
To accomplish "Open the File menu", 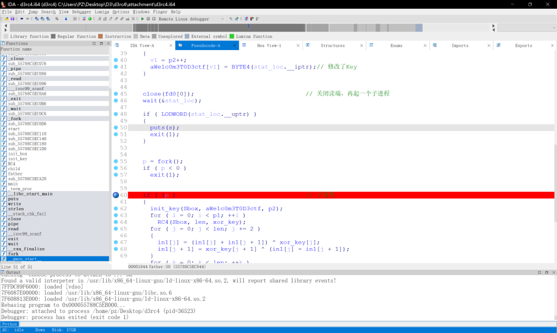I will tap(6, 12).
